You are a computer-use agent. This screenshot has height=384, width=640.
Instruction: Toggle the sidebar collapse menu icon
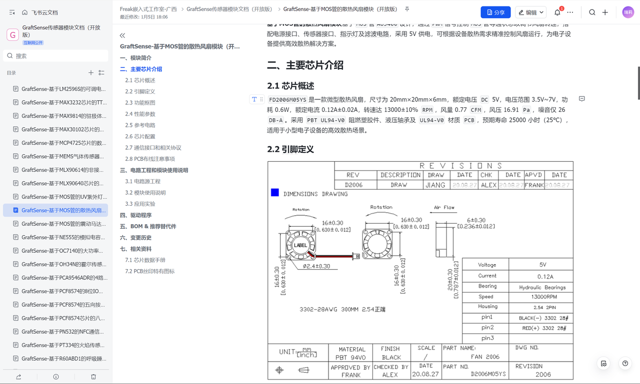pos(12,12)
